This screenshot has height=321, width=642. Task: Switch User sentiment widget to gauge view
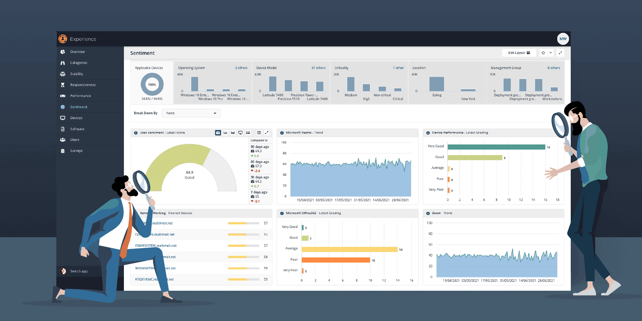tap(218, 133)
